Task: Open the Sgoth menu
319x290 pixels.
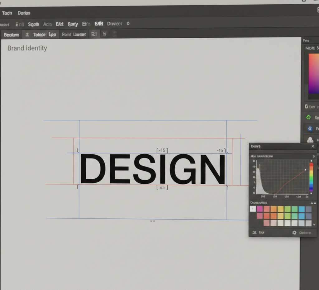Action: pyautogui.click(x=33, y=24)
